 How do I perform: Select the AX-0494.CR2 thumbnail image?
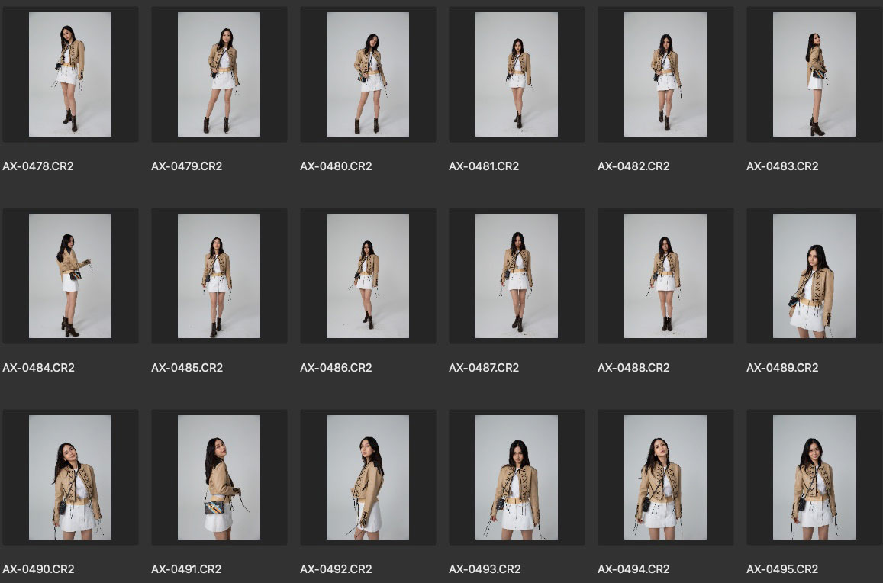coord(665,478)
